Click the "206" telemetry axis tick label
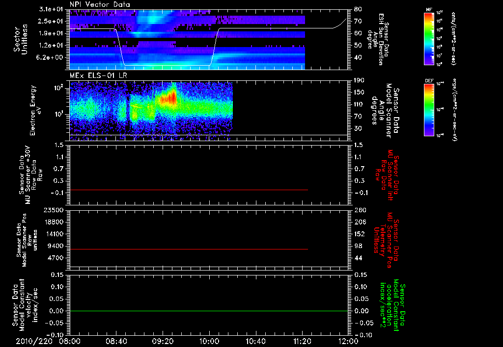Screen dimensions: 503x347 tap(359, 222)
